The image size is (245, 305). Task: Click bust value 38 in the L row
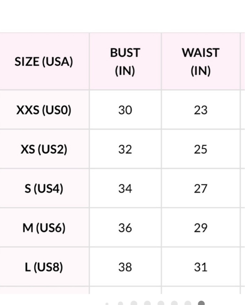pyautogui.click(x=125, y=267)
